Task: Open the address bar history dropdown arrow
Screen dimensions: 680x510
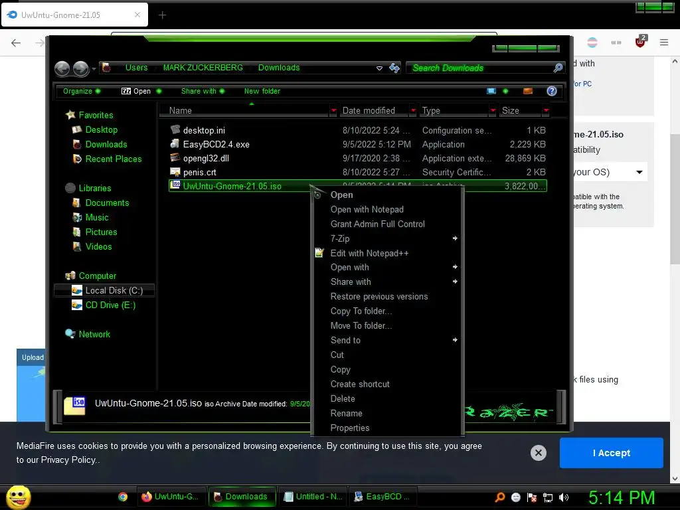Action: click(379, 68)
